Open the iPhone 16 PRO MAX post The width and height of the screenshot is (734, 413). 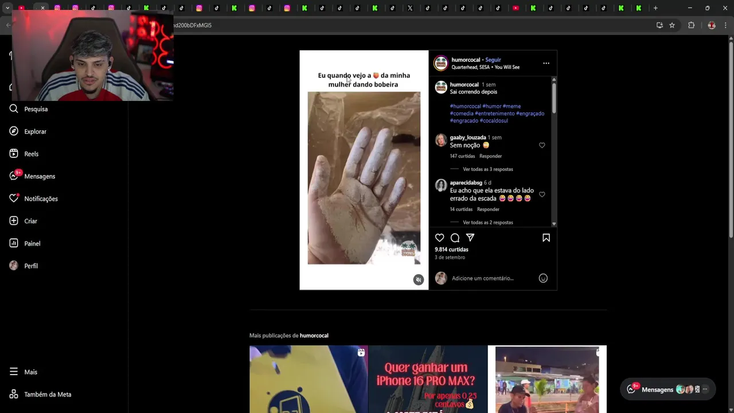(428, 379)
